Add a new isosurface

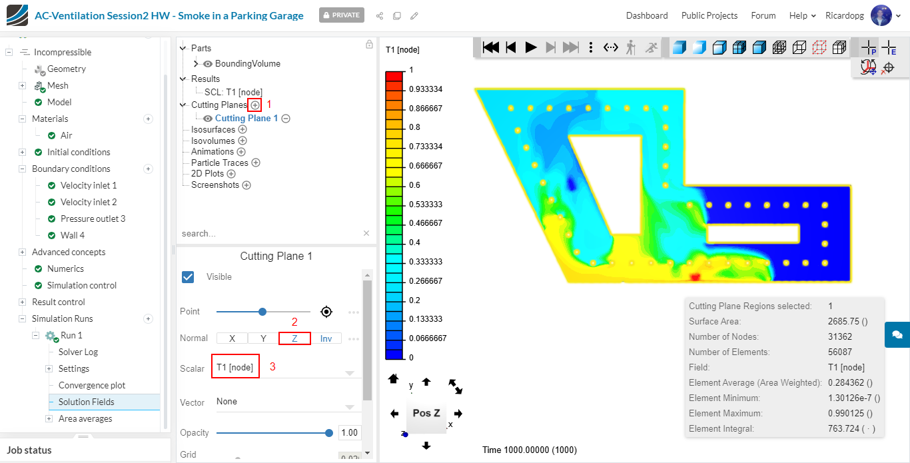coord(242,130)
